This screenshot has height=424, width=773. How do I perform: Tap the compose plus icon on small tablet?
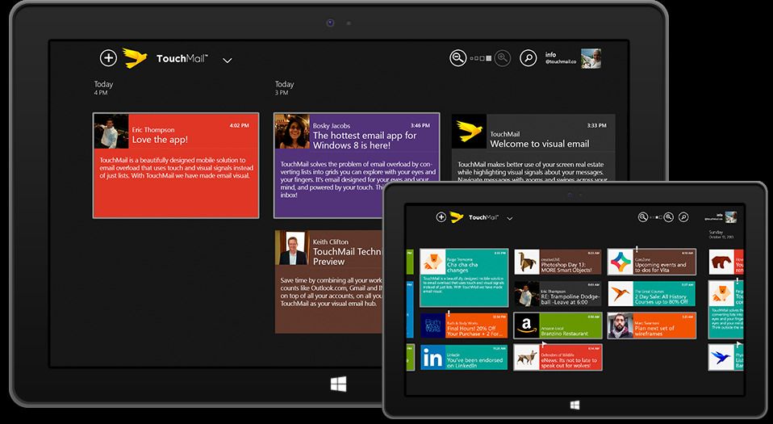pos(441,217)
